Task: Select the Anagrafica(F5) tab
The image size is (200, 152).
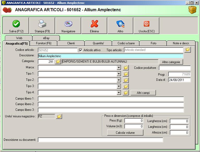Action: click(16, 44)
